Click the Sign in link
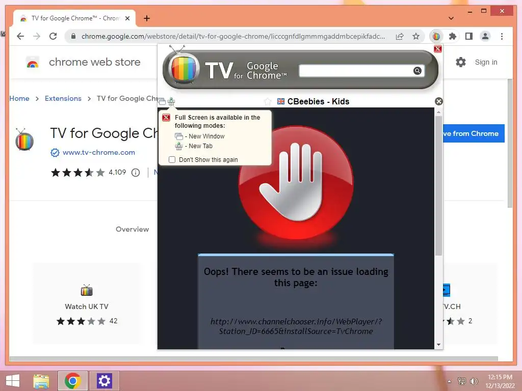522x391 pixels. (x=486, y=62)
